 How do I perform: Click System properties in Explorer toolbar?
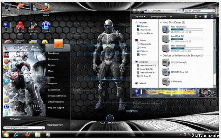coord(158,17)
